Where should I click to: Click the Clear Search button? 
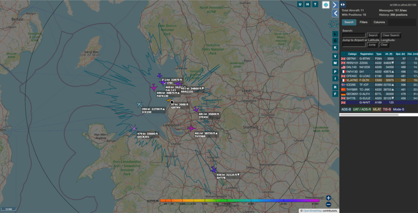[x=391, y=35]
